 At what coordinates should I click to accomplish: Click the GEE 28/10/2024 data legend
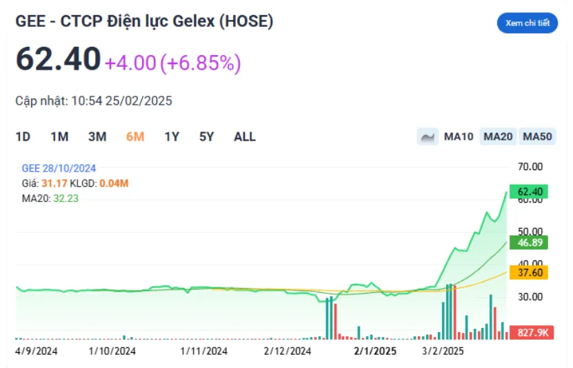point(59,168)
